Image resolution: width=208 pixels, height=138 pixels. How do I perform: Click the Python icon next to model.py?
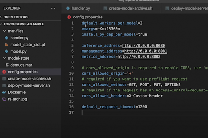click(x=7, y=51)
